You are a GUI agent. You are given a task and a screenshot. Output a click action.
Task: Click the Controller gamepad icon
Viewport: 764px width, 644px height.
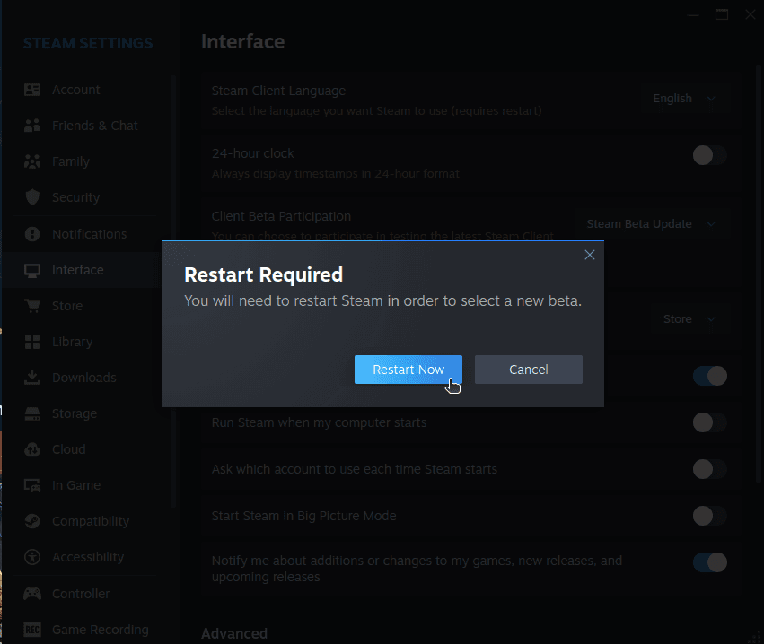tap(32, 594)
